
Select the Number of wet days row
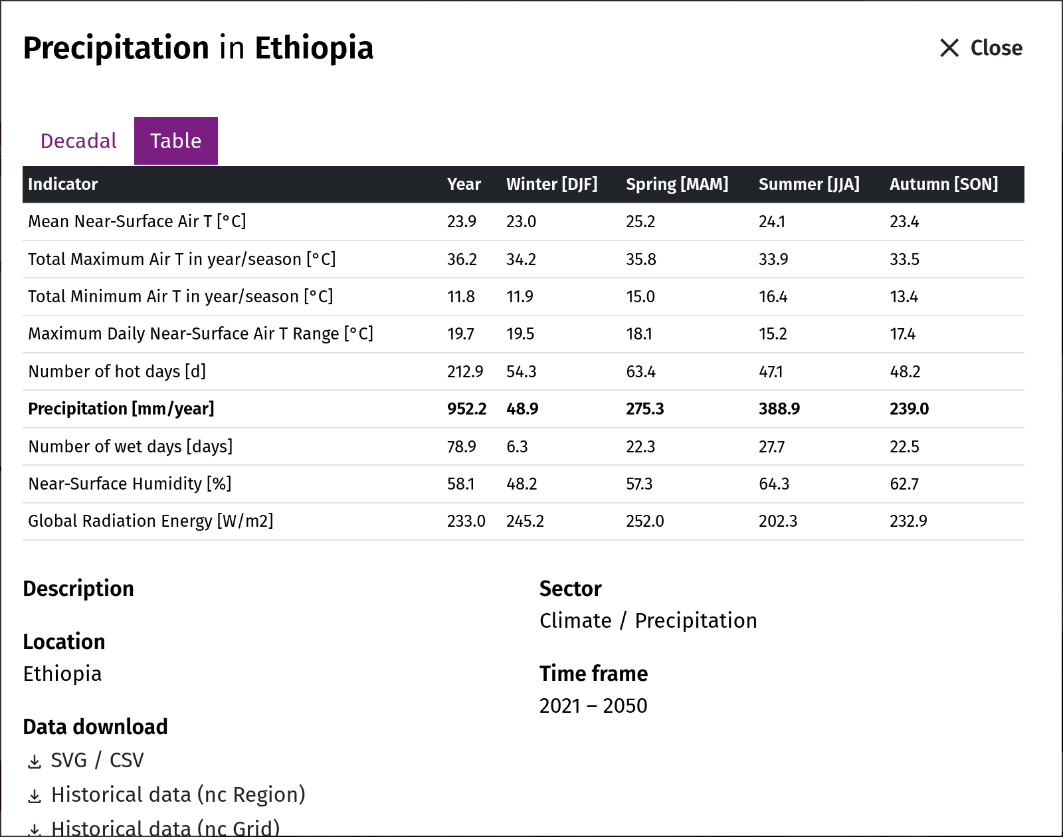point(524,446)
